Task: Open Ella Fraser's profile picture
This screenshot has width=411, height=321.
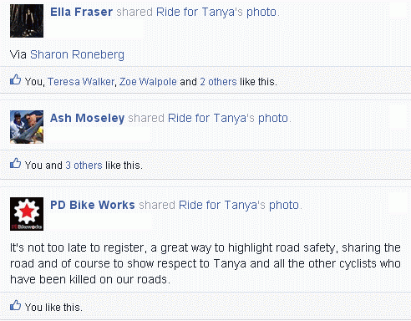Action: [x=27, y=21]
